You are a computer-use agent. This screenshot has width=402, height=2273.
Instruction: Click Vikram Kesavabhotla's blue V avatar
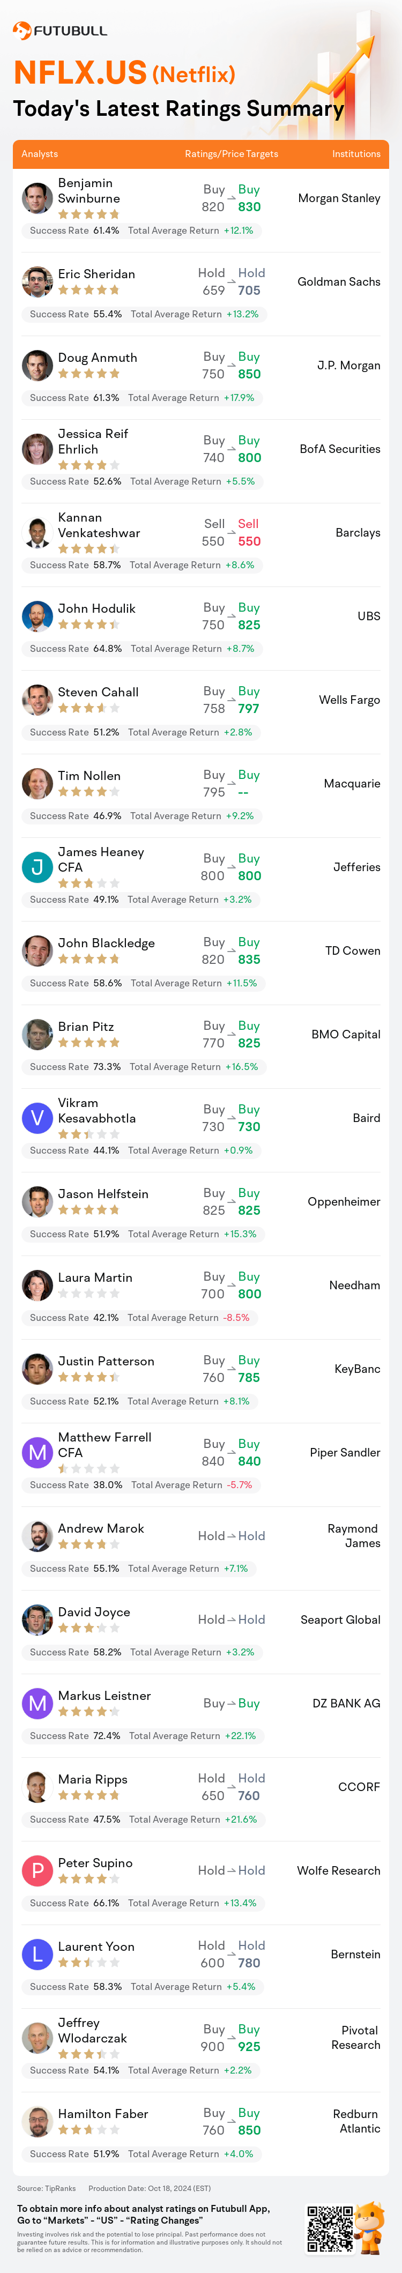[37, 1118]
